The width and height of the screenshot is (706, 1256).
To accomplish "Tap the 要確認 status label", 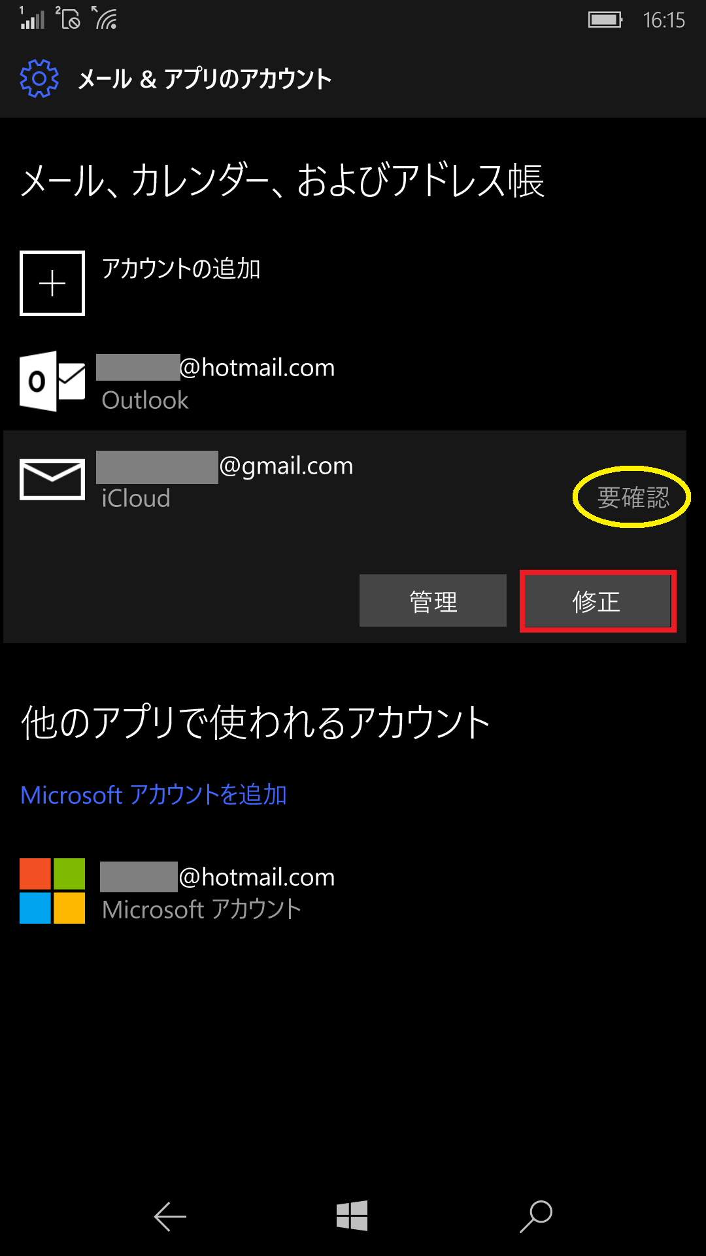I will [x=633, y=498].
